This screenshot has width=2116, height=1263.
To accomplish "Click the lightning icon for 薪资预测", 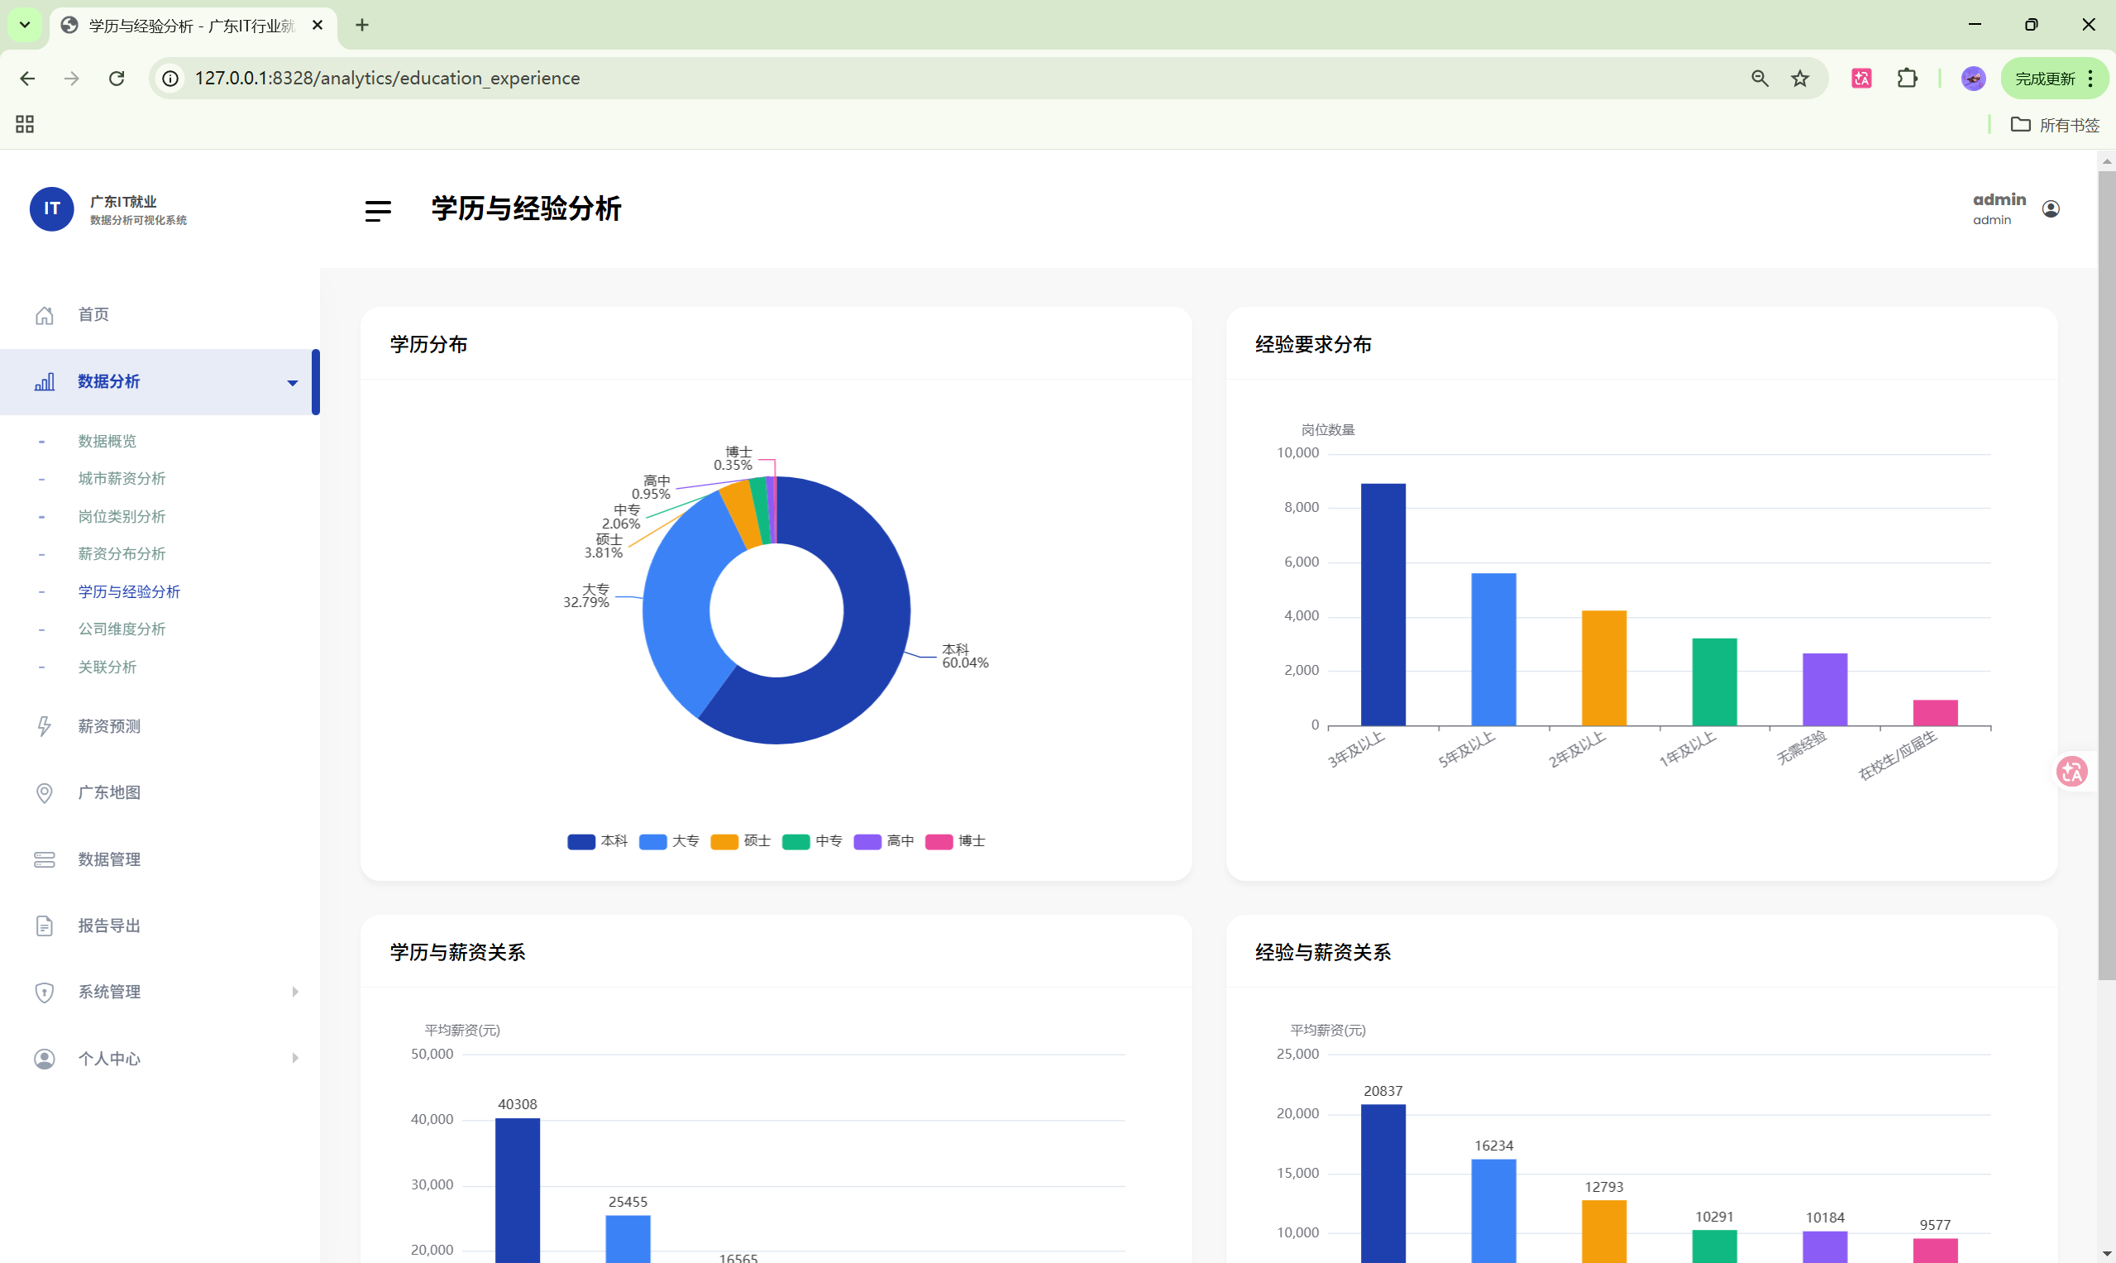I will (x=45, y=726).
